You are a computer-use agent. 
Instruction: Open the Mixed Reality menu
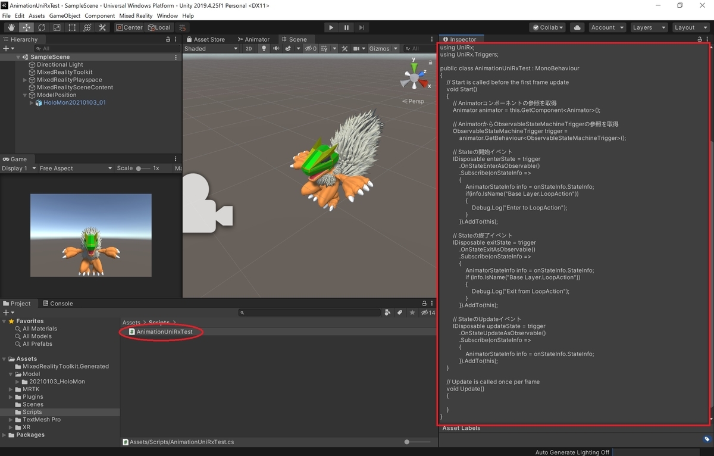click(136, 15)
